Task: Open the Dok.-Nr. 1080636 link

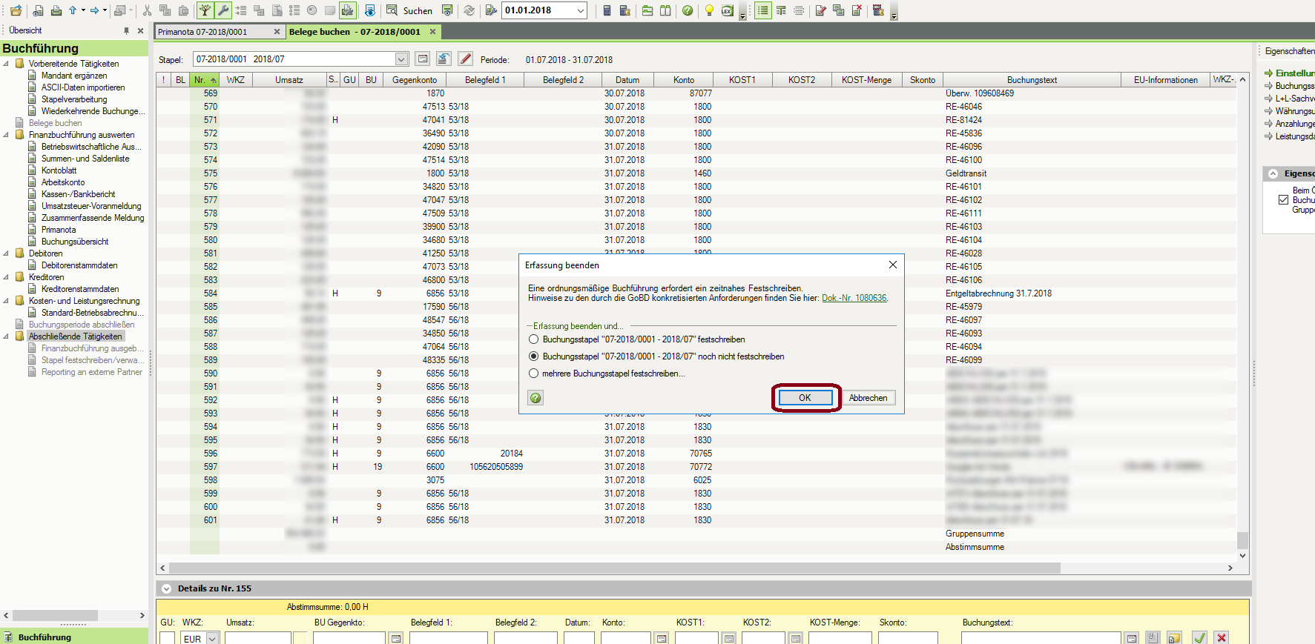Action: [854, 298]
